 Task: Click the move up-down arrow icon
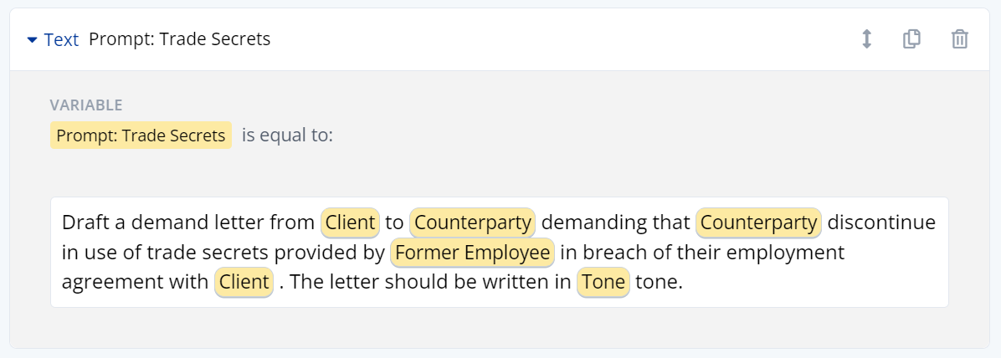[x=867, y=39]
